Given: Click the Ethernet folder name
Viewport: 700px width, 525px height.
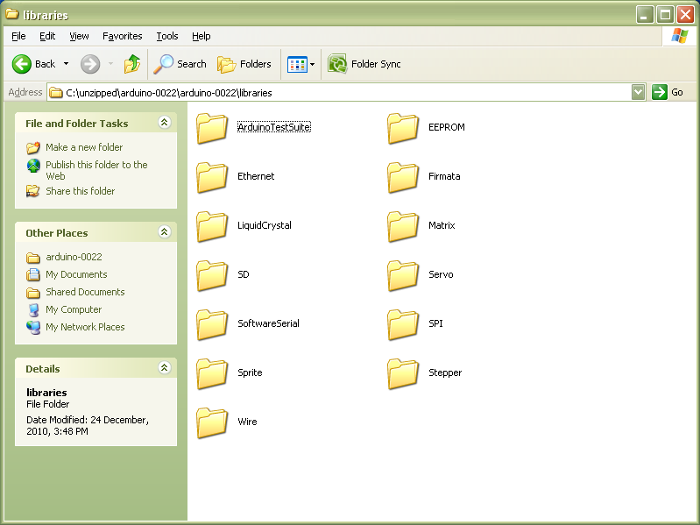Looking at the screenshot, I should coord(256,176).
